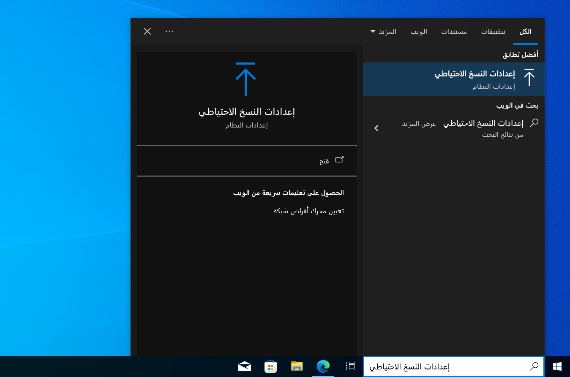Click the بحث في الويب heading
Image resolution: width=570 pixels, height=377 pixels.
coord(517,105)
